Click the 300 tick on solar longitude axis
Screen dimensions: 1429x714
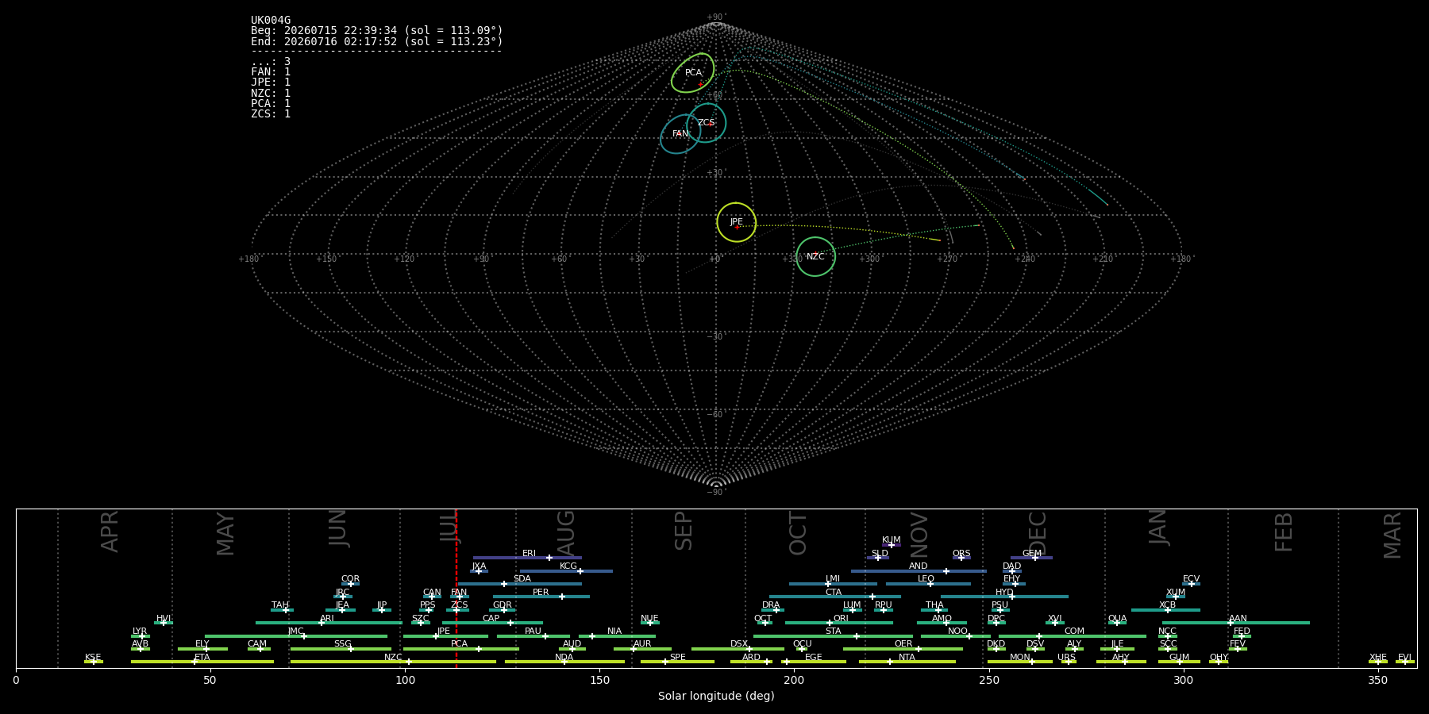coord(1183,680)
